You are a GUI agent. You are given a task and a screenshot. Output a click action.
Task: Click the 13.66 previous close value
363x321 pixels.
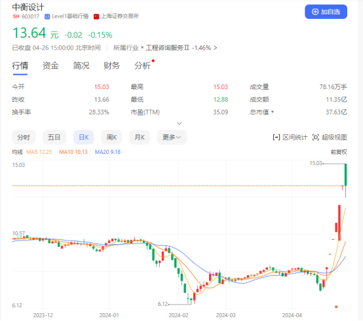tap(102, 100)
